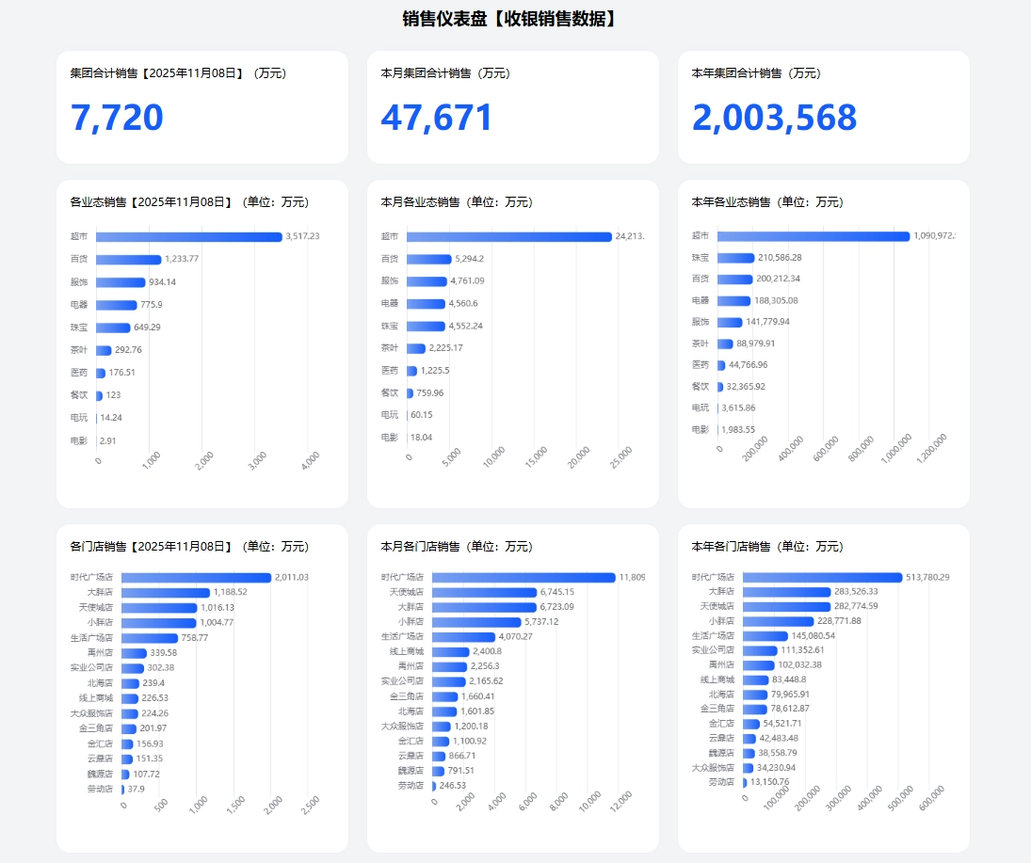Click the 生活广场店 bar valued 758.77
The width and height of the screenshot is (1031, 863).
(x=149, y=638)
